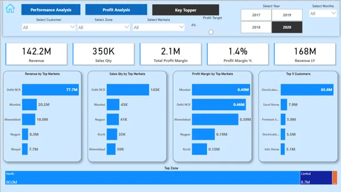Click the 168M Revenue LY card

tap(305, 54)
